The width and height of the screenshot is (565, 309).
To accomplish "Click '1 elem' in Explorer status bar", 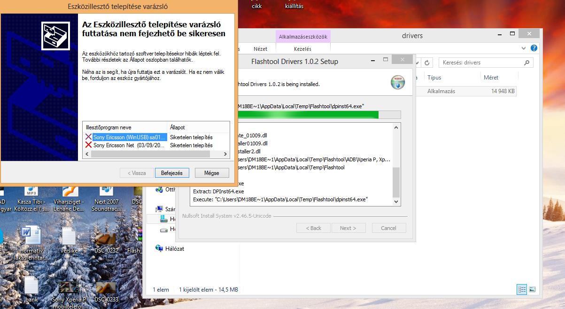I will (x=161, y=290).
